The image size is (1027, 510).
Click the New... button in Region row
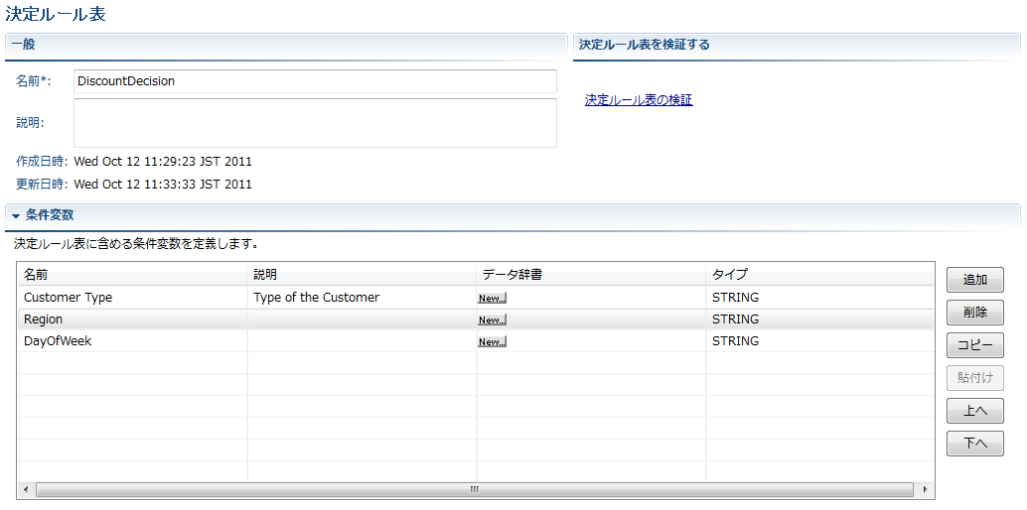492,320
